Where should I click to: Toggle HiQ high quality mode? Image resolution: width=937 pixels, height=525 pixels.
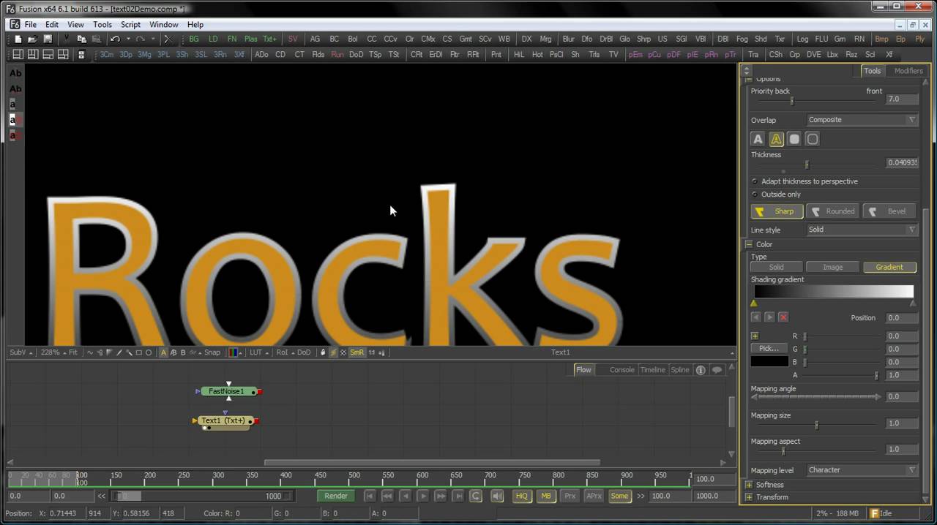click(x=521, y=496)
